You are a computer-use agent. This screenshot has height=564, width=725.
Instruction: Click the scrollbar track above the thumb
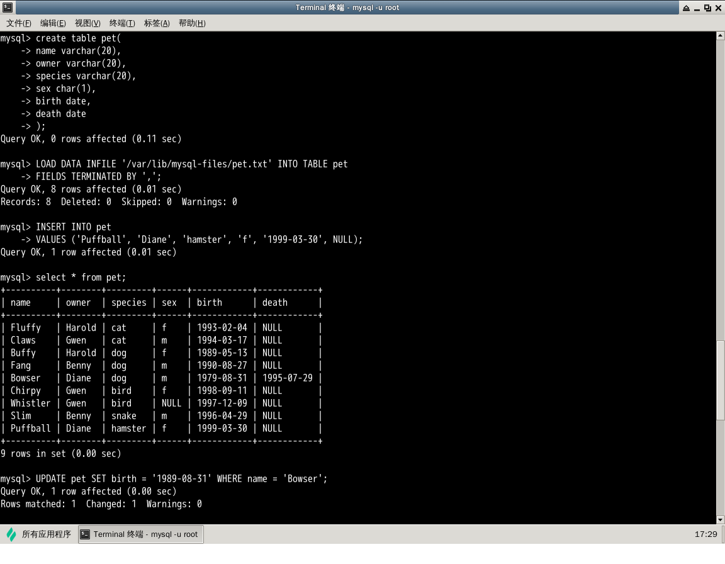pos(721,189)
